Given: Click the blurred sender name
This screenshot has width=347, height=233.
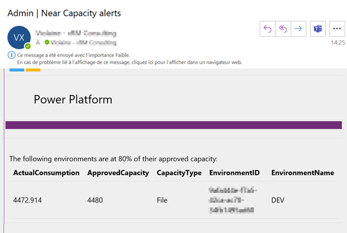Looking at the screenshot, I should pos(76,33).
